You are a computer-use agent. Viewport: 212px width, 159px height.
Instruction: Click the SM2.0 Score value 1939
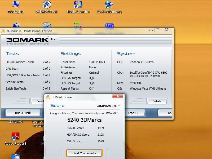coord(101,128)
